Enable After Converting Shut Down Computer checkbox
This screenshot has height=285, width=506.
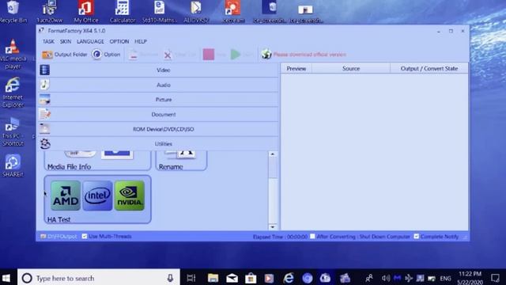312,236
